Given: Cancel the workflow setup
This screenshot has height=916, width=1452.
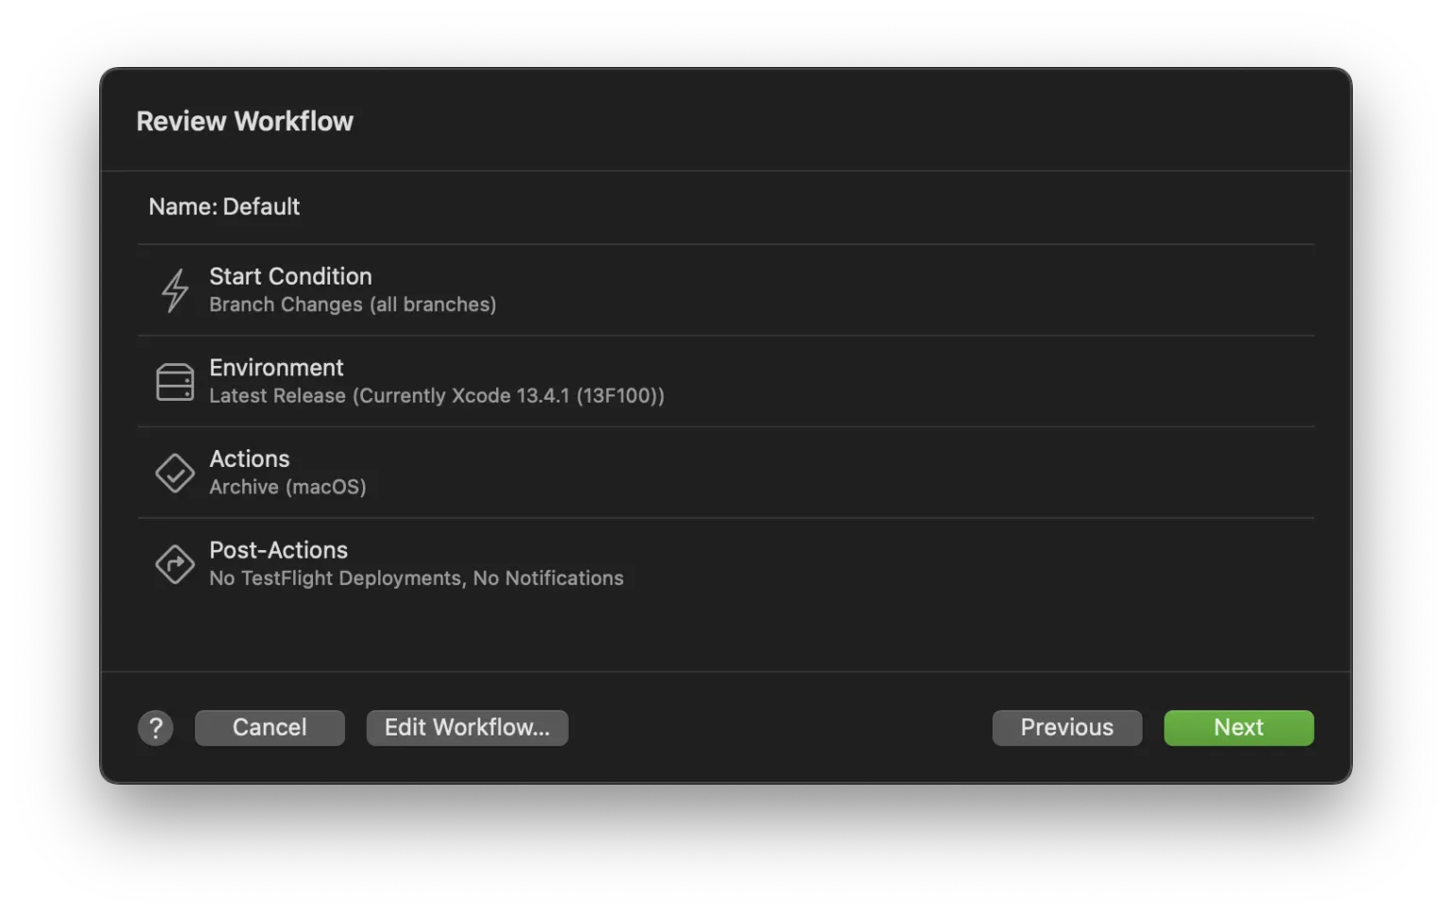Looking at the screenshot, I should [269, 728].
